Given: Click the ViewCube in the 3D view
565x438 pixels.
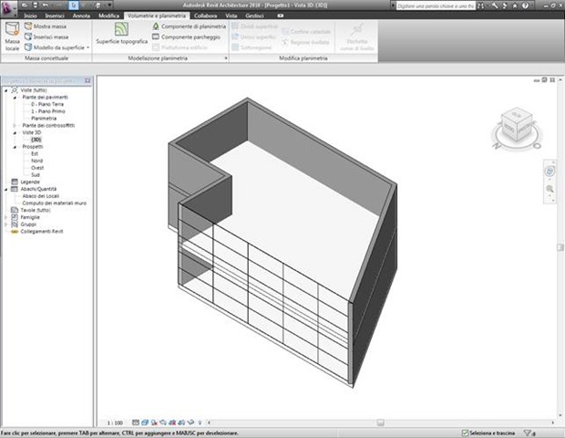Looking at the screenshot, I should [517, 126].
